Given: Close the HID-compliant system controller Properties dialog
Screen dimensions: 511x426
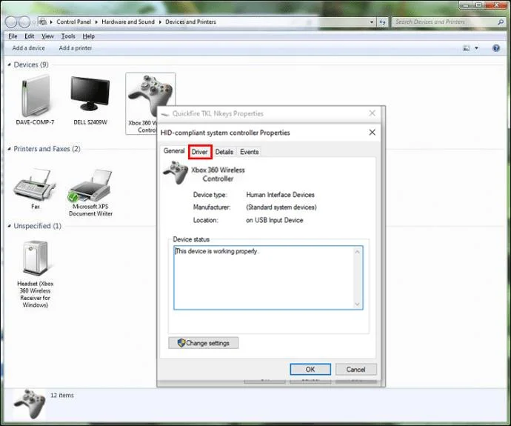Looking at the screenshot, I should point(373,133).
